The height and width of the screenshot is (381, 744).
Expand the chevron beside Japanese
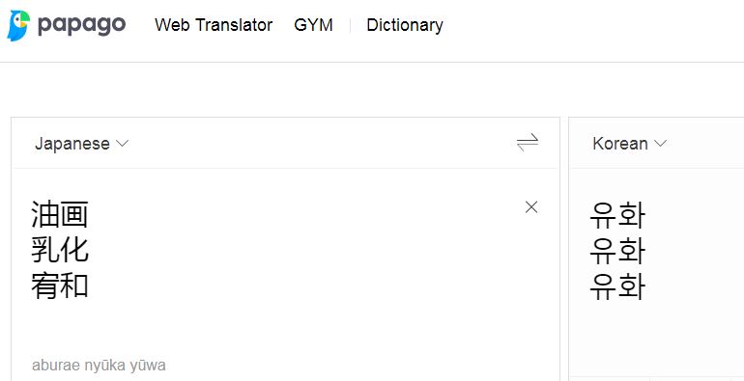(123, 143)
